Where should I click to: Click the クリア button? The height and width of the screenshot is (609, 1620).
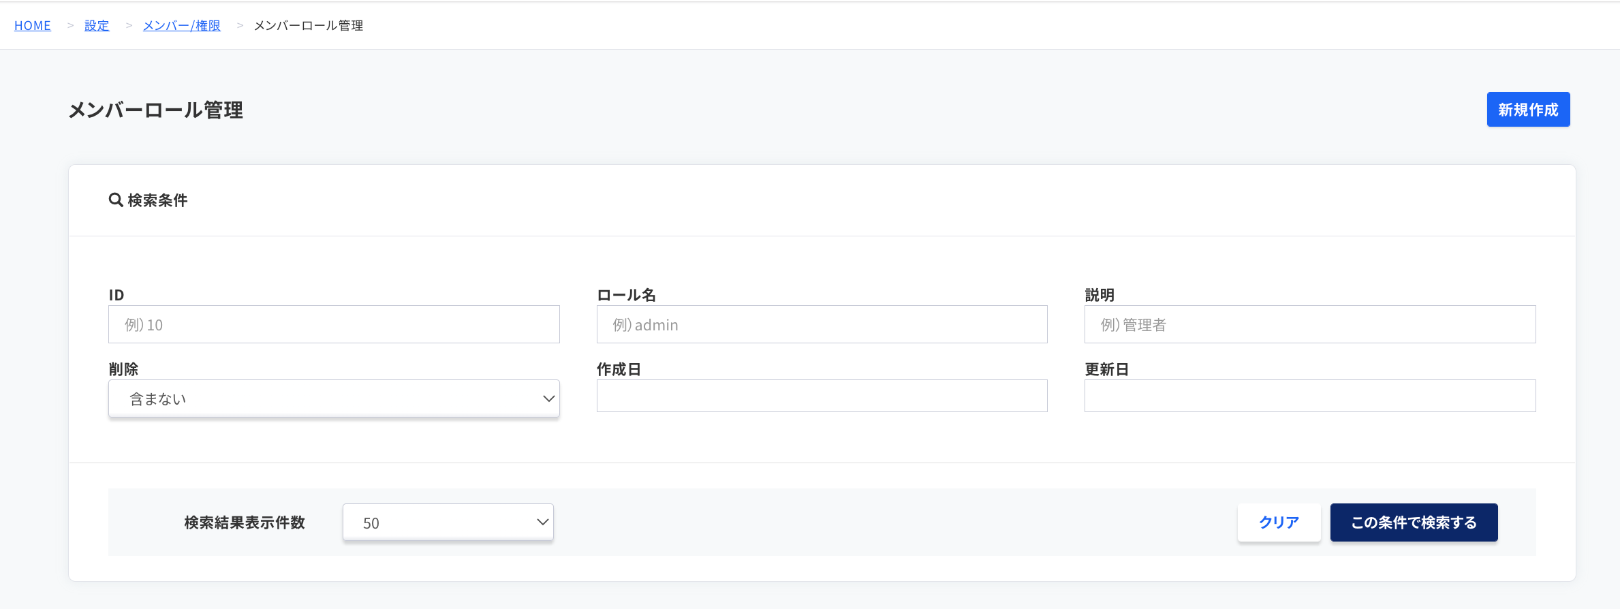(x=1279, y=522)
